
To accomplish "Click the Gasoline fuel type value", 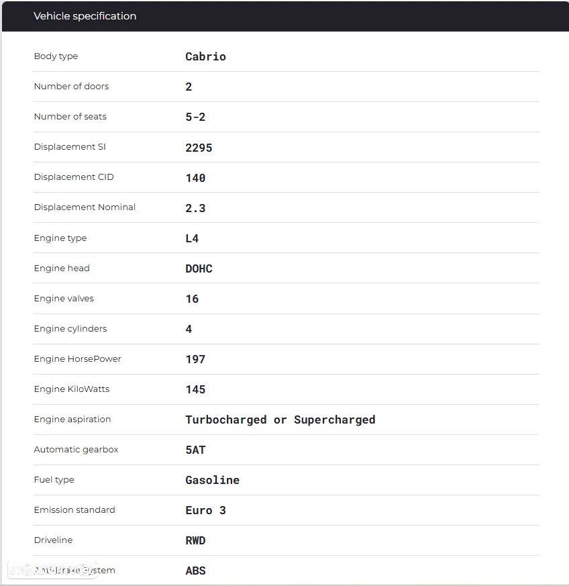I will coord(212,480).
